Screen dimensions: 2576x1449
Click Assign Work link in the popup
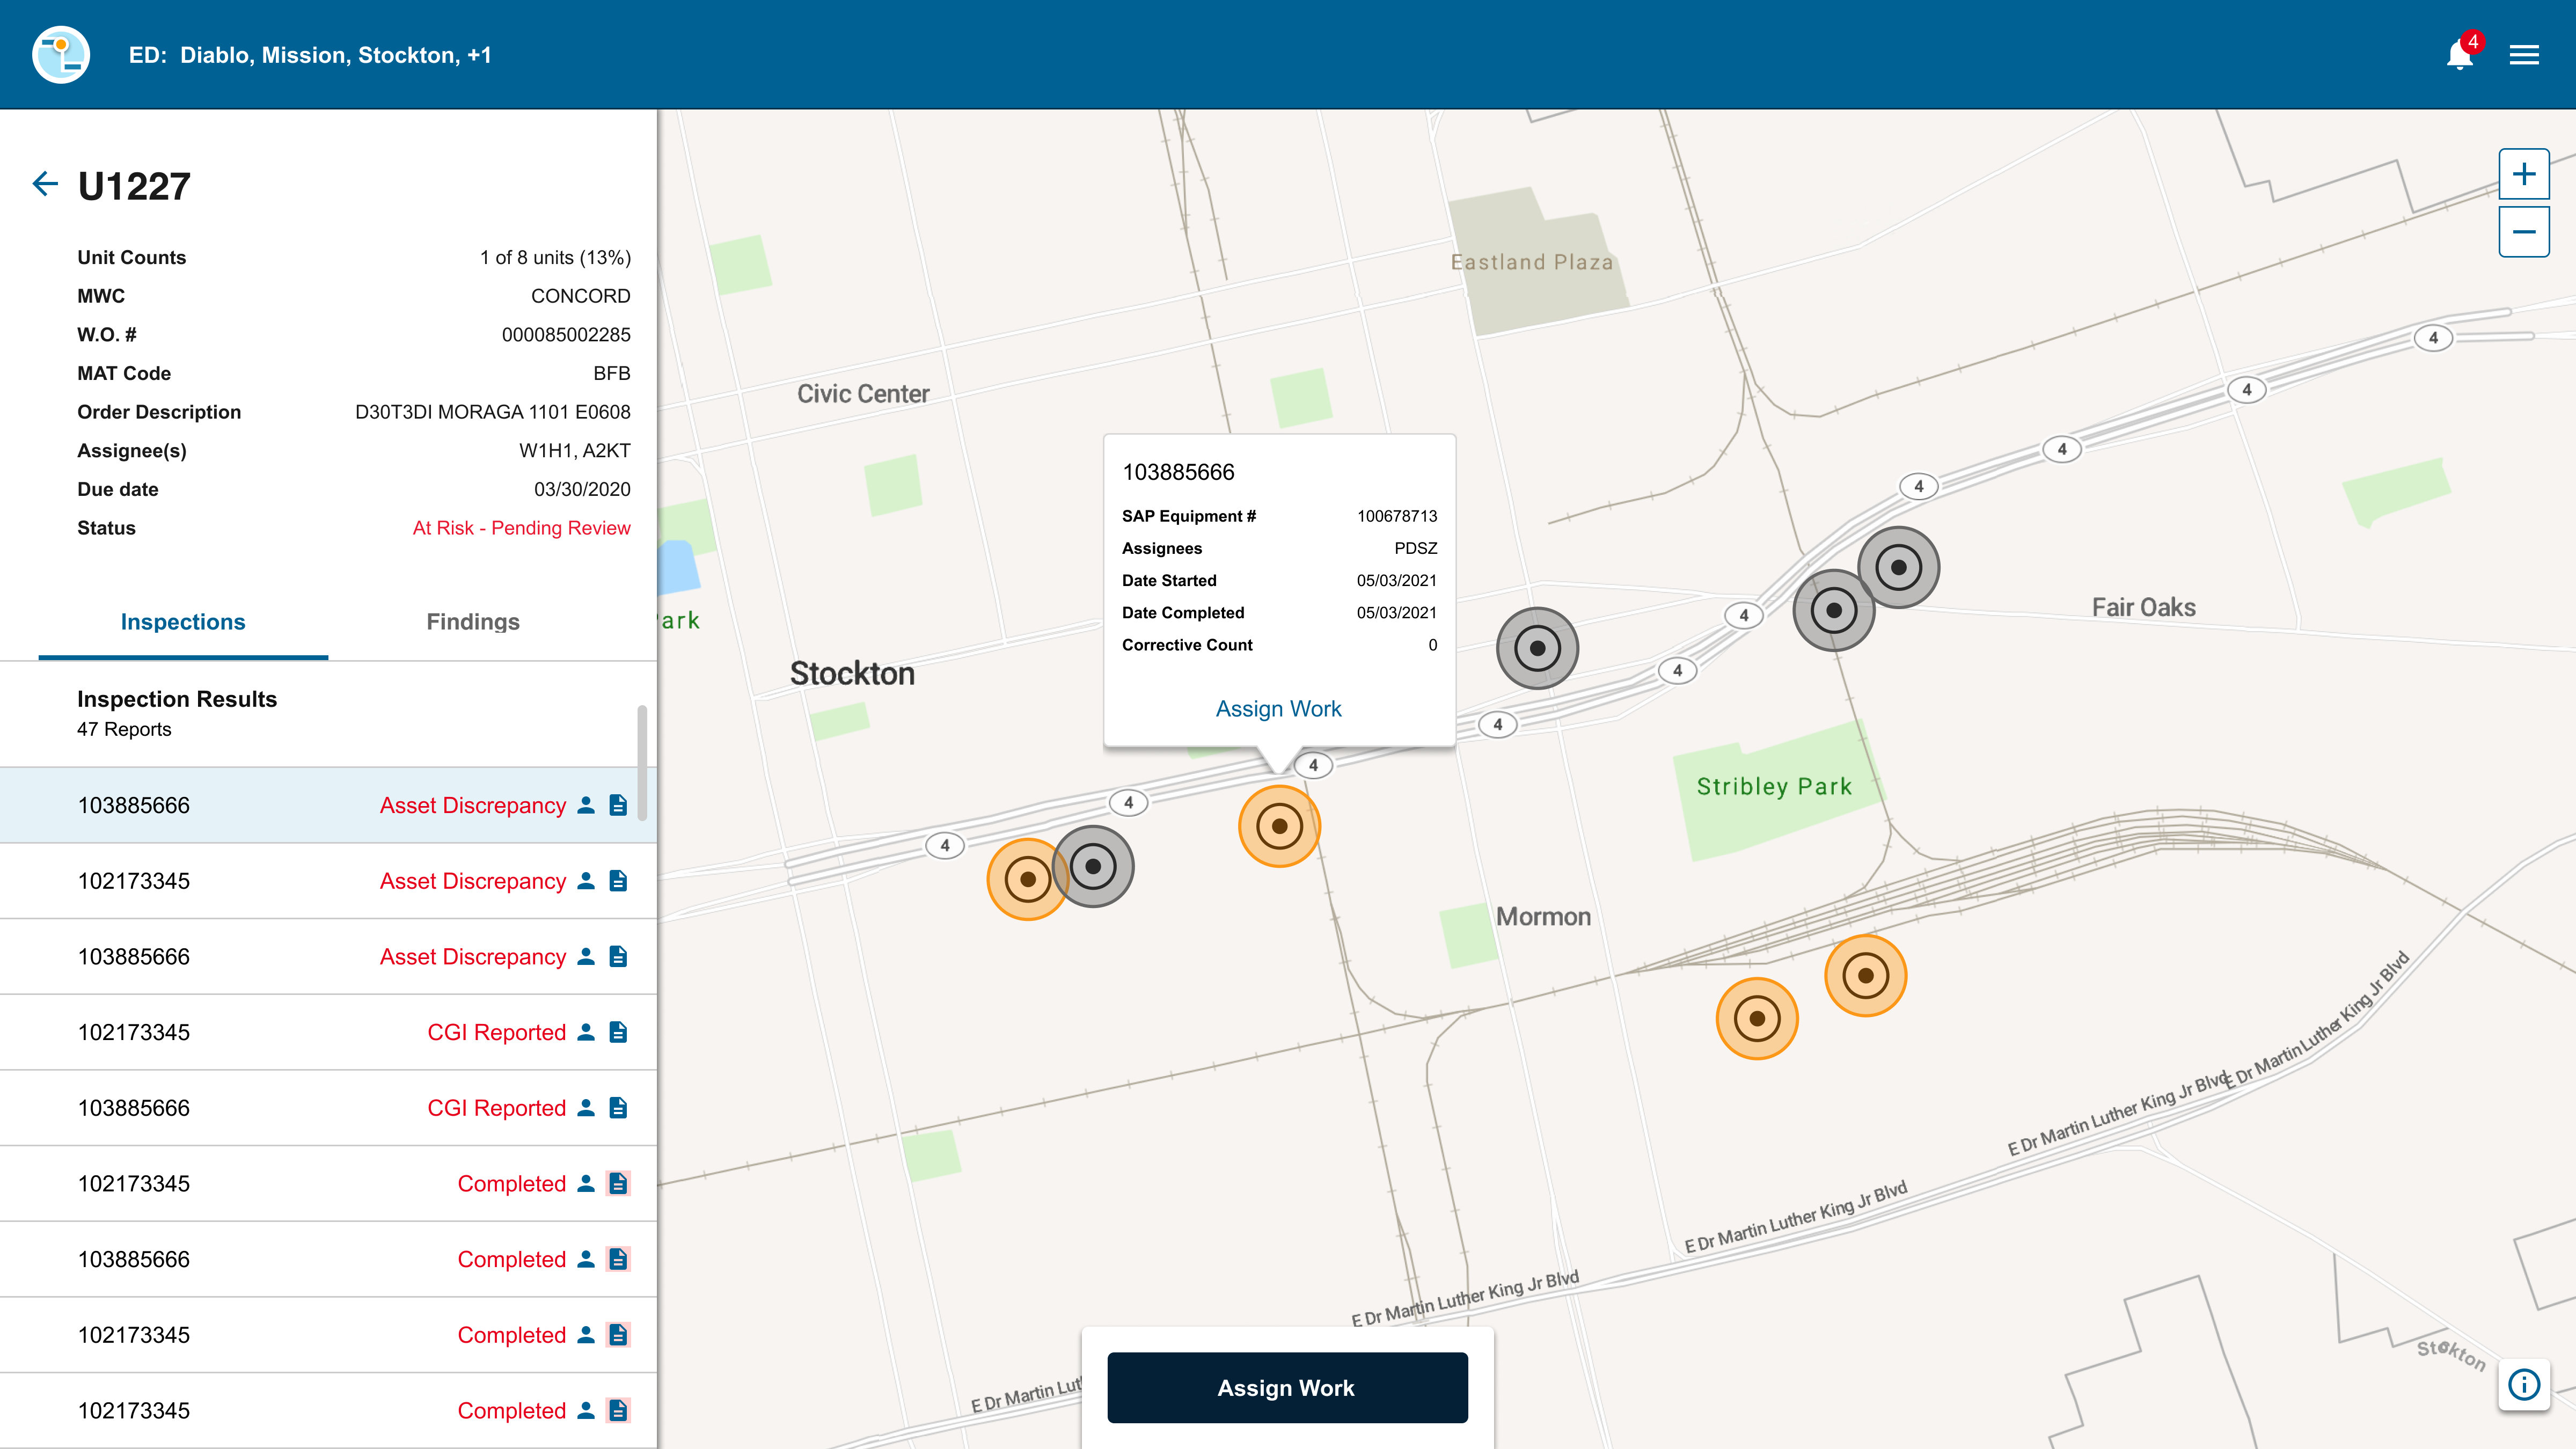[x=1278, y=708]
